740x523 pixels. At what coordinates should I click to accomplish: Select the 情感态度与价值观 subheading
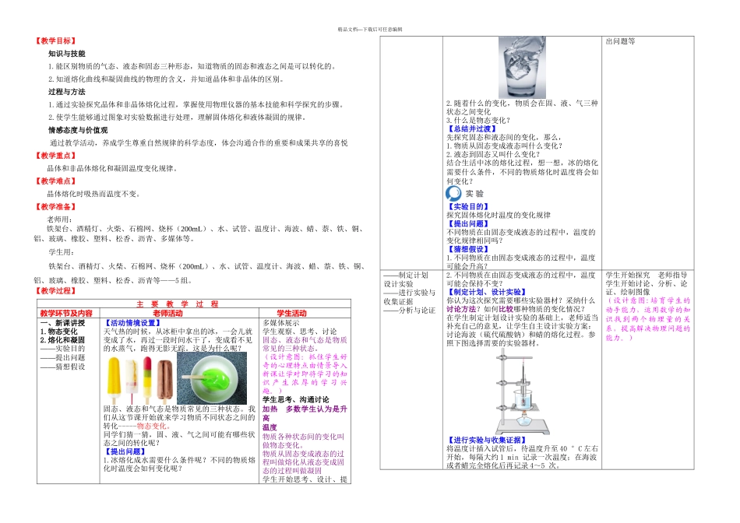78,130
